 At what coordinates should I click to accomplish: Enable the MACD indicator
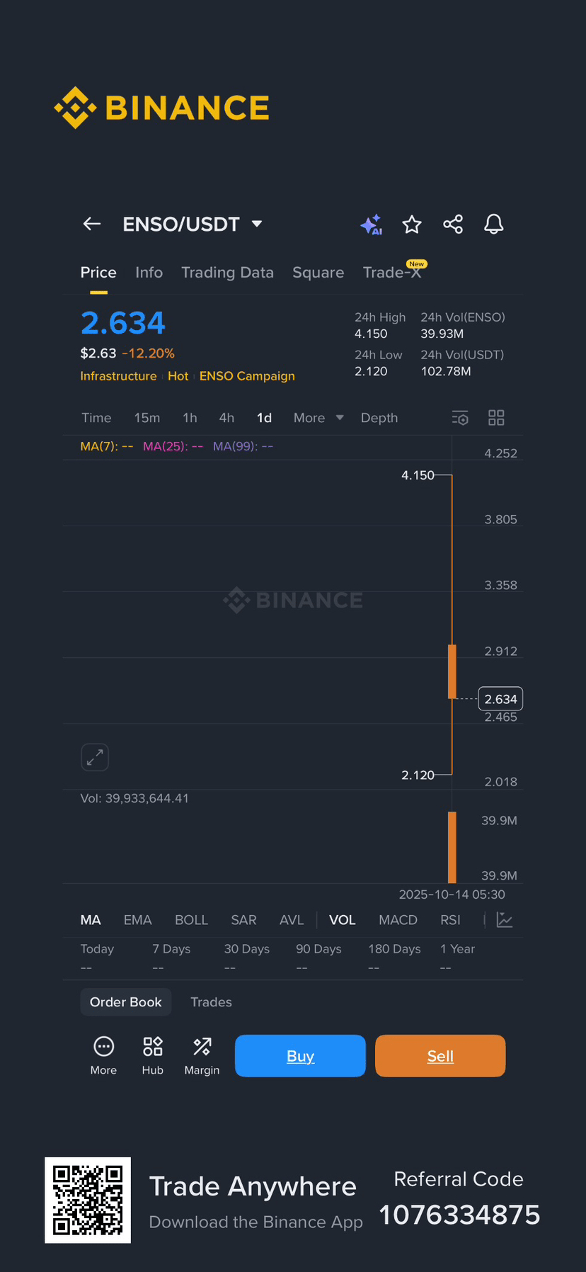pyautogui.click(x=398, y=920)
